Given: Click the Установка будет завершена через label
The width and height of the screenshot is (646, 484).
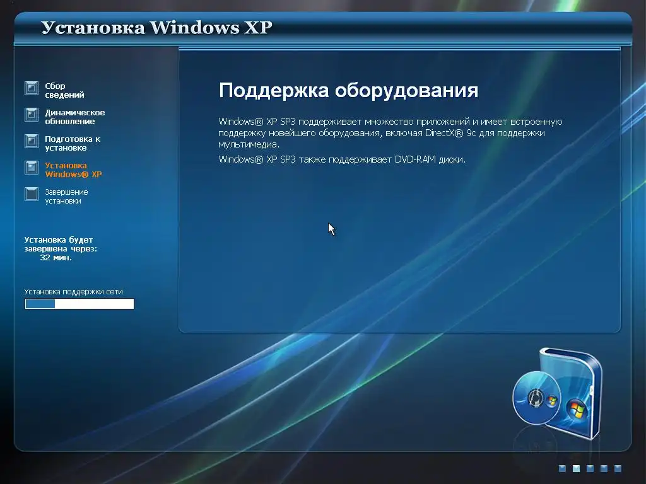Looking at the screenshot, I should pyautogui.click(x=61, y=244).
